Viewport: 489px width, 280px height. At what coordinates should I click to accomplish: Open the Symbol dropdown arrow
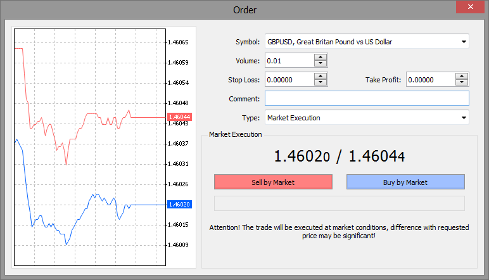click(464, 41)
